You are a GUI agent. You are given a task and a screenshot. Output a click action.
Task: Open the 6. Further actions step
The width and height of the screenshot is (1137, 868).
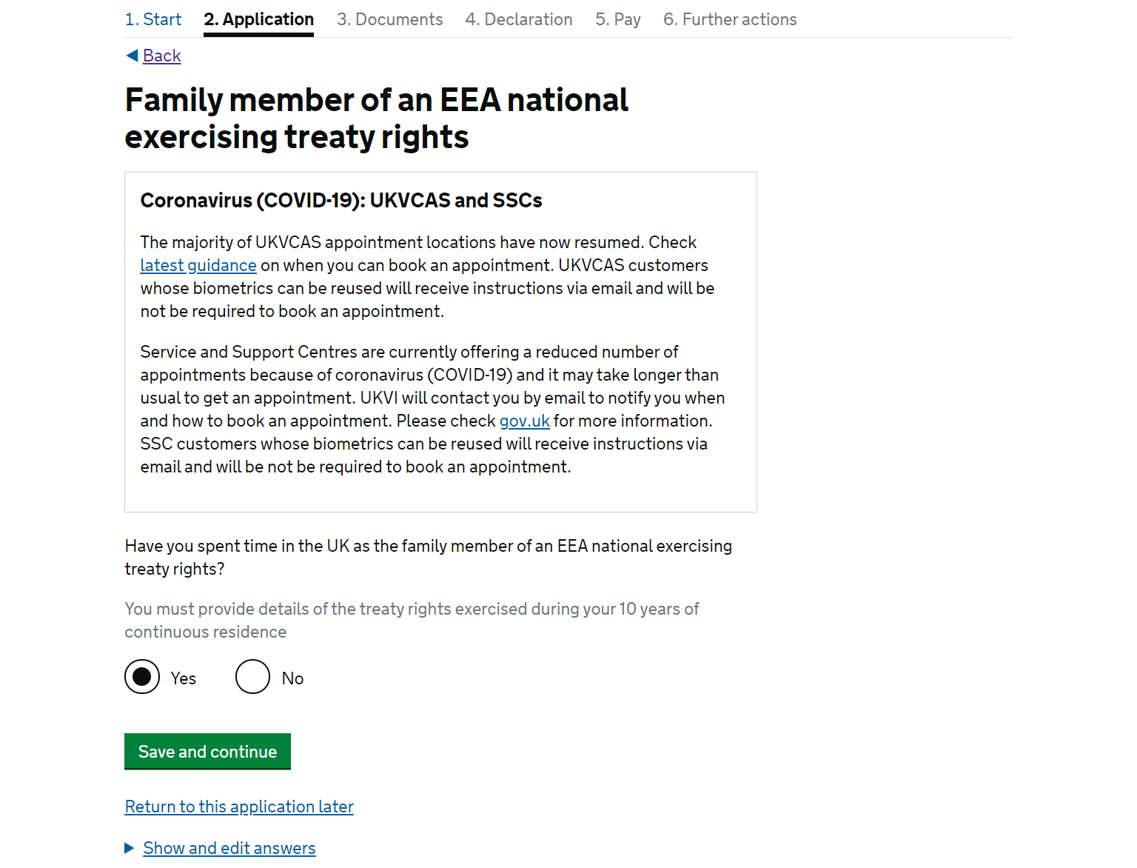point(730,19)
